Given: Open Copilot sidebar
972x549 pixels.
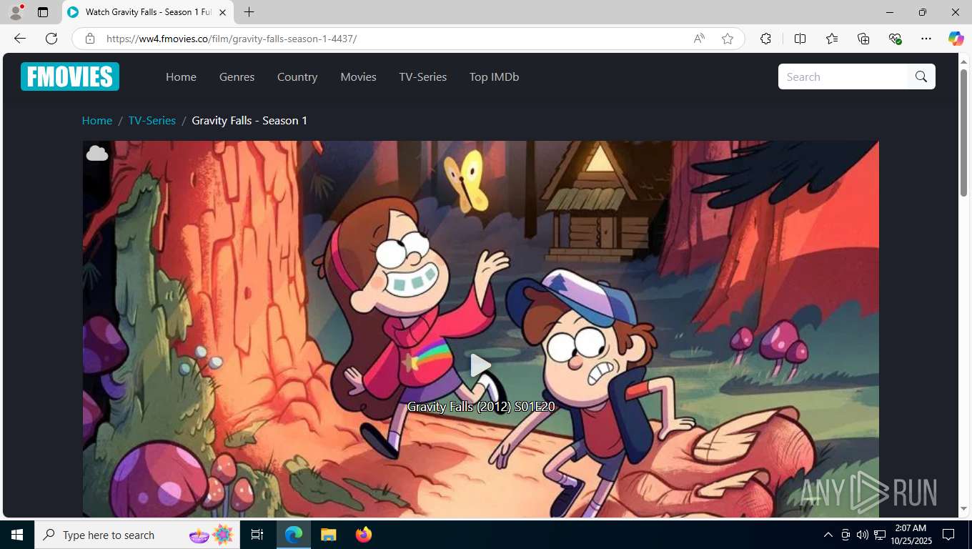Looking at the screenshot, I should (x=956, y=39).
